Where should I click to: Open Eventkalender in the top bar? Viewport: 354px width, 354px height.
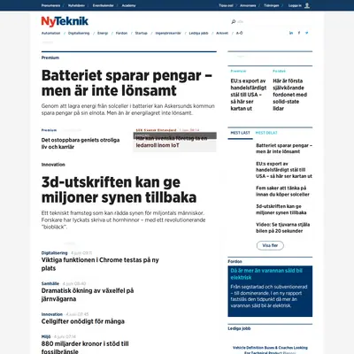103,5
